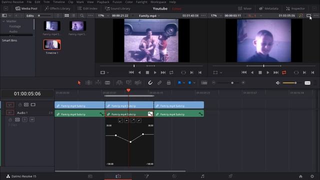
Task: Switch to the Fairlight page music-note icon
Action: click(x=202, y=176)
